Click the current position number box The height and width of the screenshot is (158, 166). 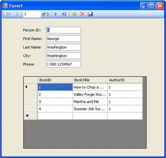tap(32, 14)
